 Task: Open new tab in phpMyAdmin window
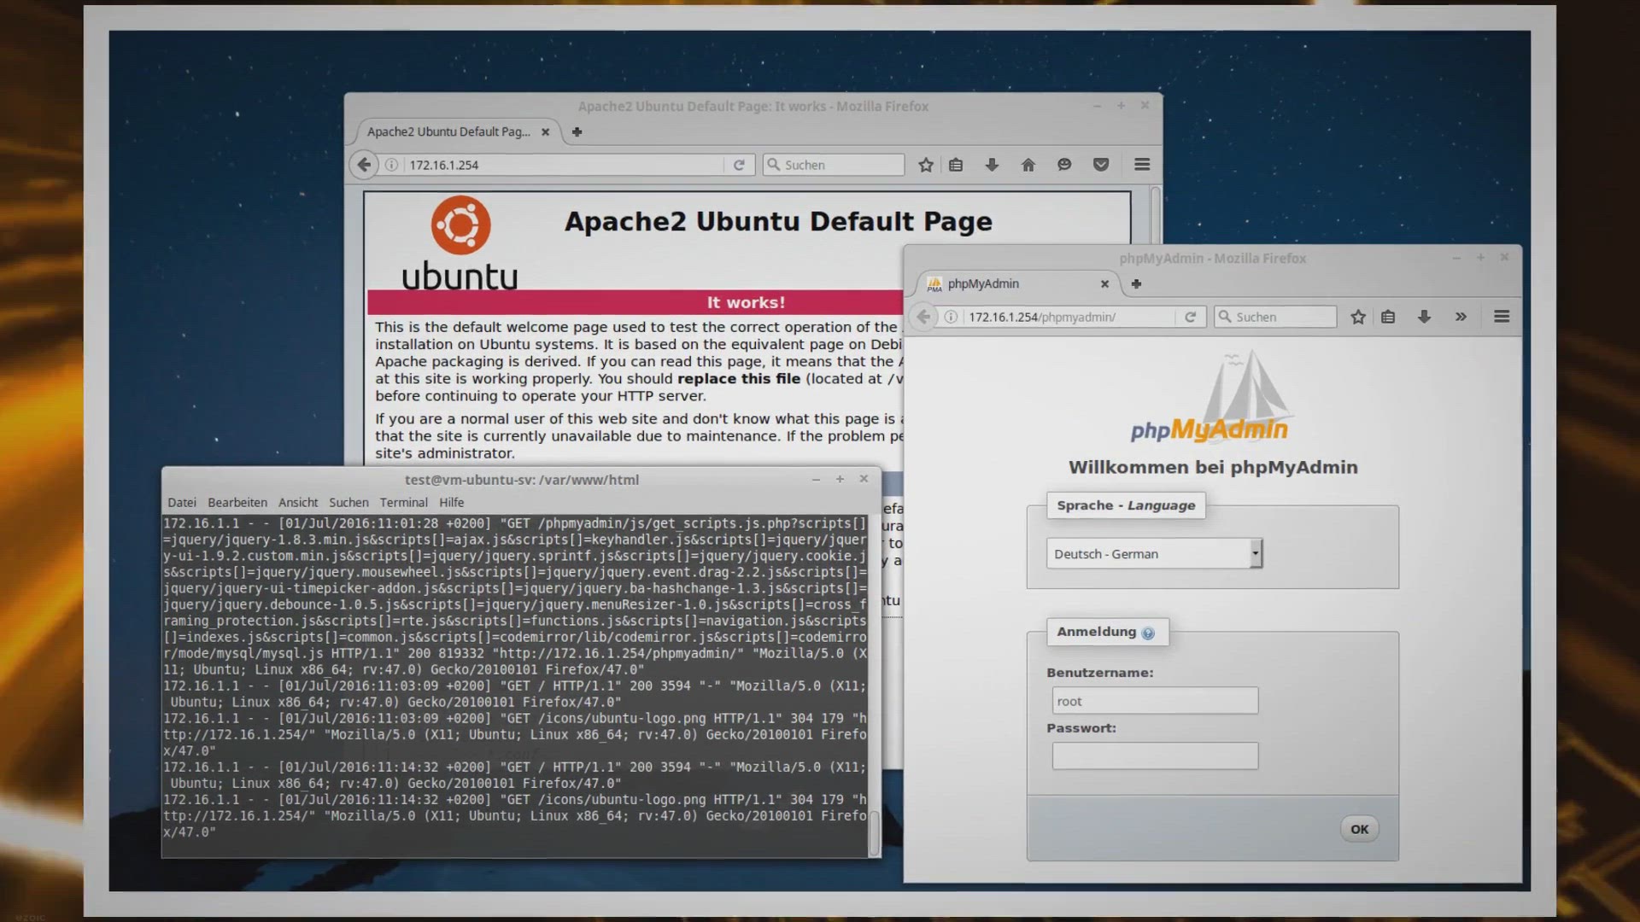tap(1136, 283)
